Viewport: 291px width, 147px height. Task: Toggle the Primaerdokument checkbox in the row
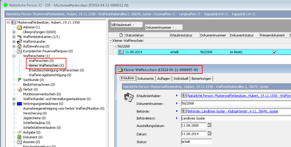click(x=275, y=52)
